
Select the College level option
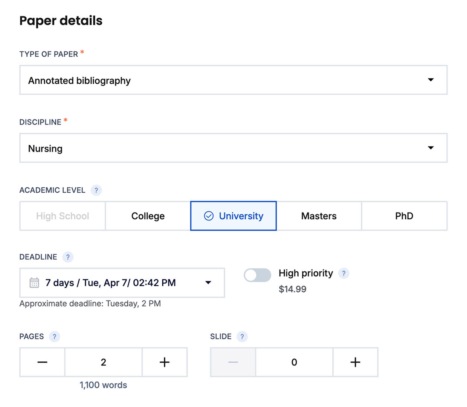(x=148, y=216)
